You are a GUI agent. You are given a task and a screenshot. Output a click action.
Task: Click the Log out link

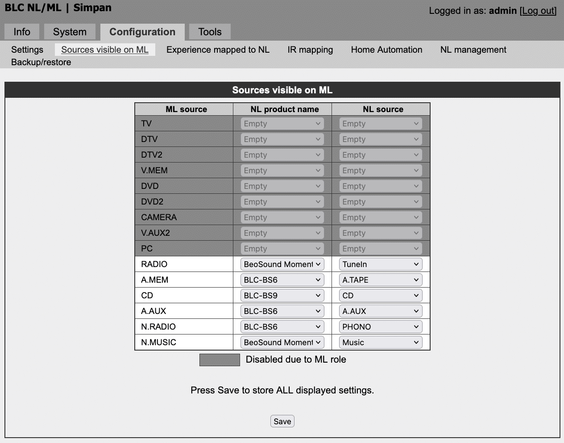[538, 11]
